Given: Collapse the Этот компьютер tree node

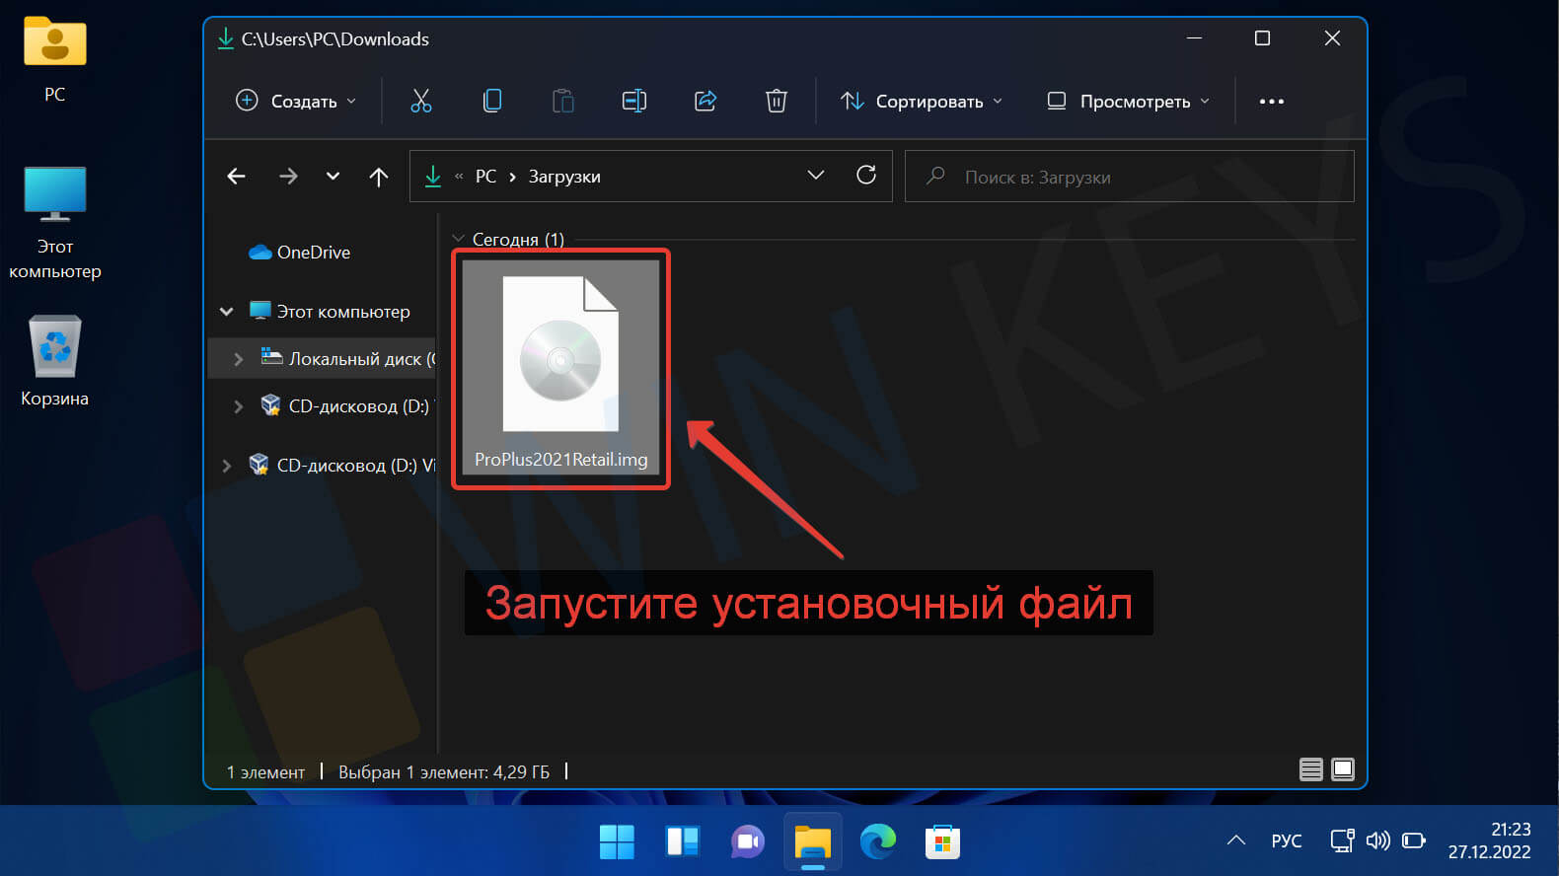Looking at the screenshot, I should [227, 312].
